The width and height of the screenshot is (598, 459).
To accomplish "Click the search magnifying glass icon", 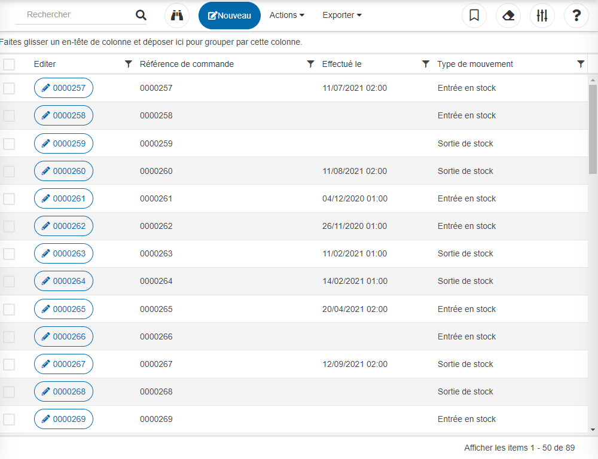I will 141,16.
